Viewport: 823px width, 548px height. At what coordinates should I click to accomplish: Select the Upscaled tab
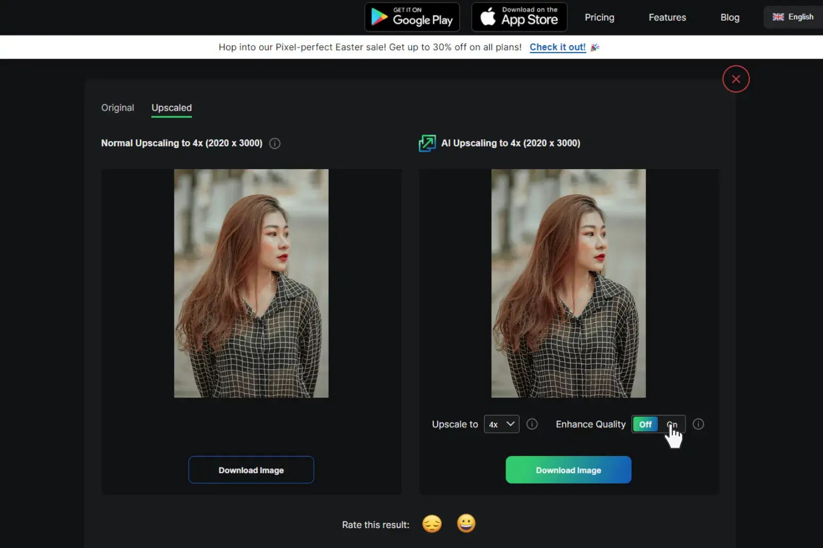point(171,107)
